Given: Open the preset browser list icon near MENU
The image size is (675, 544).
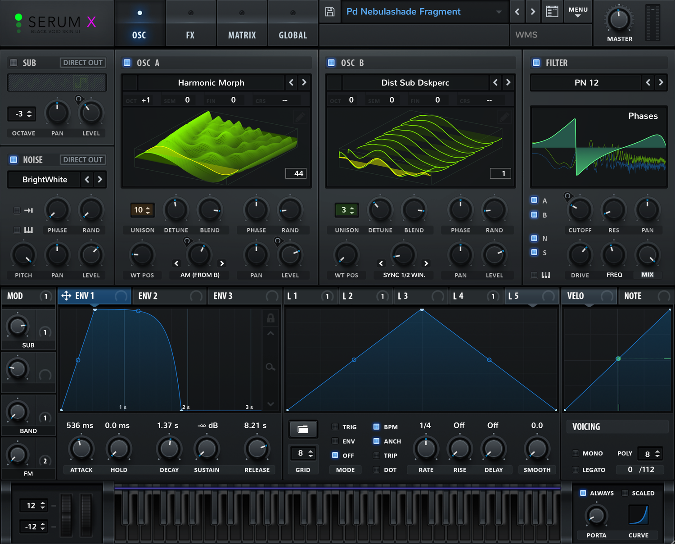Looking at the screenshot, I should pos(552,12).
